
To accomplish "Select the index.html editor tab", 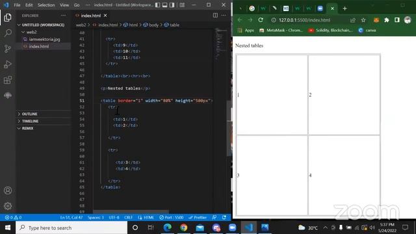I will pyautogui.click(x=91, y=16).
